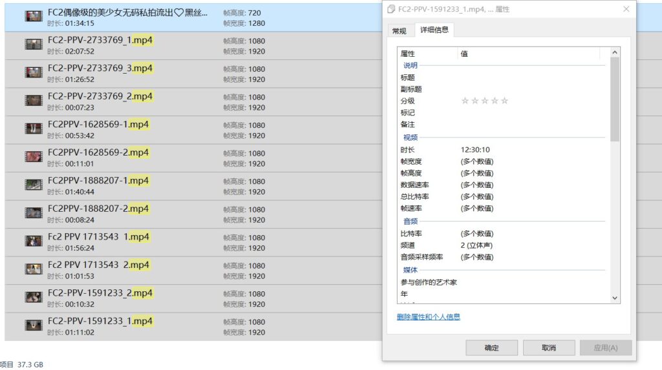Select the Fc2 PPV 1713543 1.mp4 thumbnail
The height and width of the screenshot is (370, 662).
click(x=34, y=241)
